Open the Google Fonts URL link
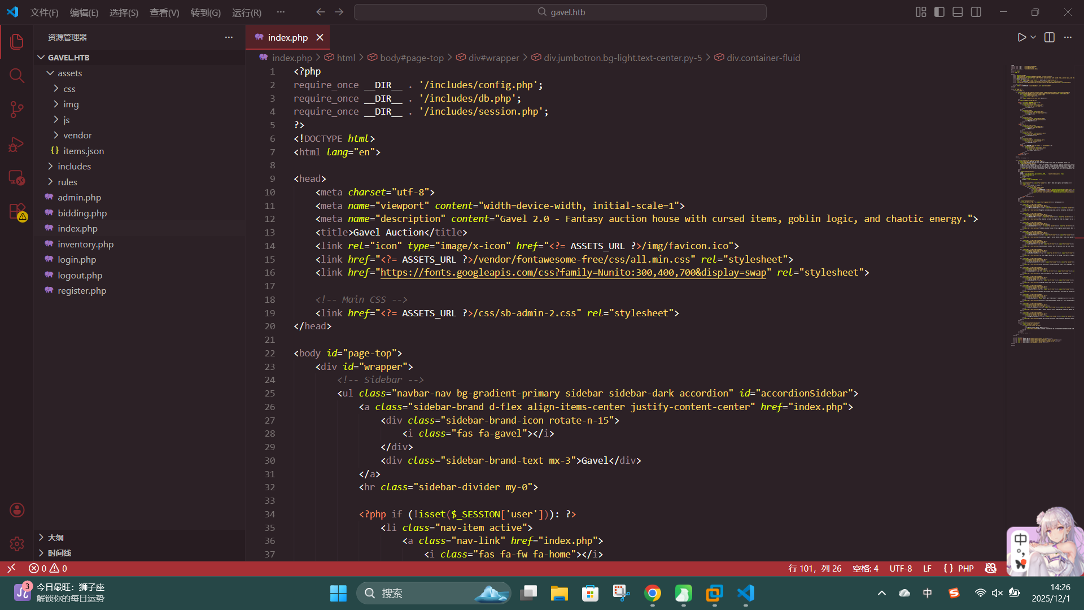 point(572,272)
